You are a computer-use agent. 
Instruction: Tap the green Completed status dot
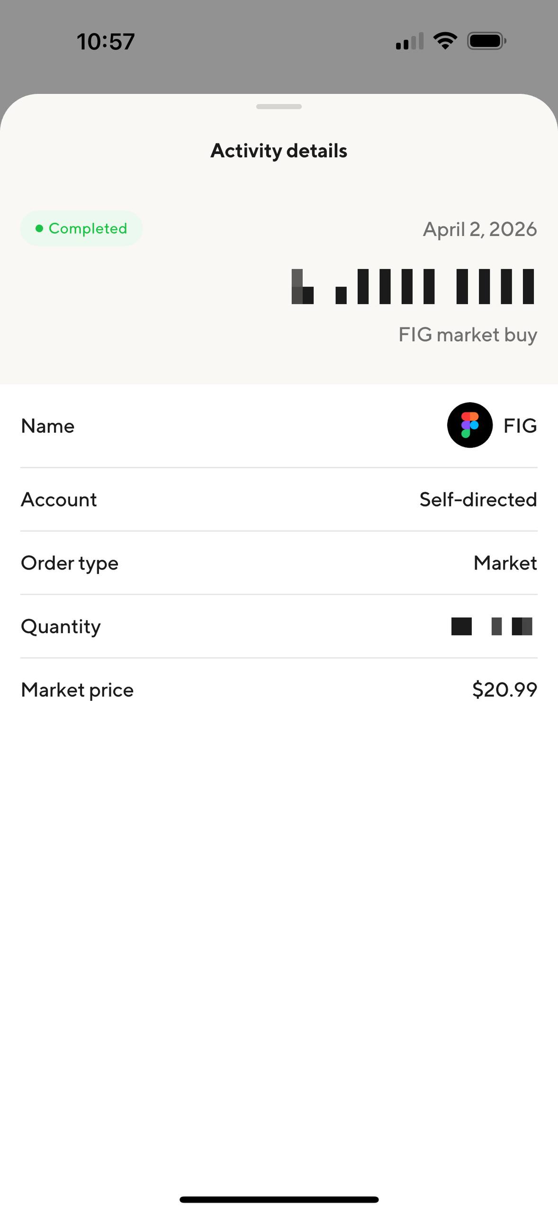pyautogui.click(x=39, y=228)
